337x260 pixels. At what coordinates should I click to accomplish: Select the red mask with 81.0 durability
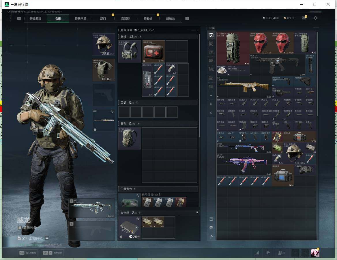click(283, 43)
